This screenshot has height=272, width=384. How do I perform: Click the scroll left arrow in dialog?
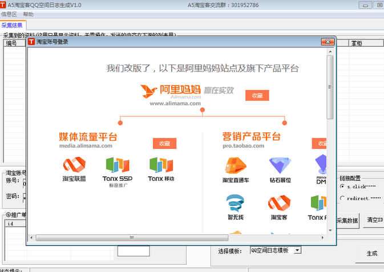31,237
